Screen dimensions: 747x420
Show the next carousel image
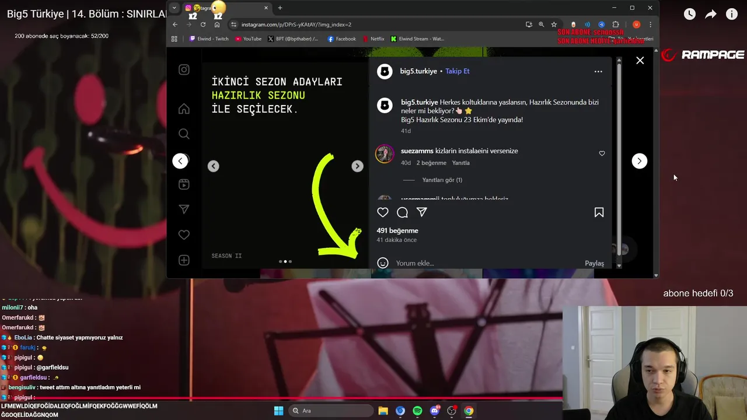(x=357, y=166)
